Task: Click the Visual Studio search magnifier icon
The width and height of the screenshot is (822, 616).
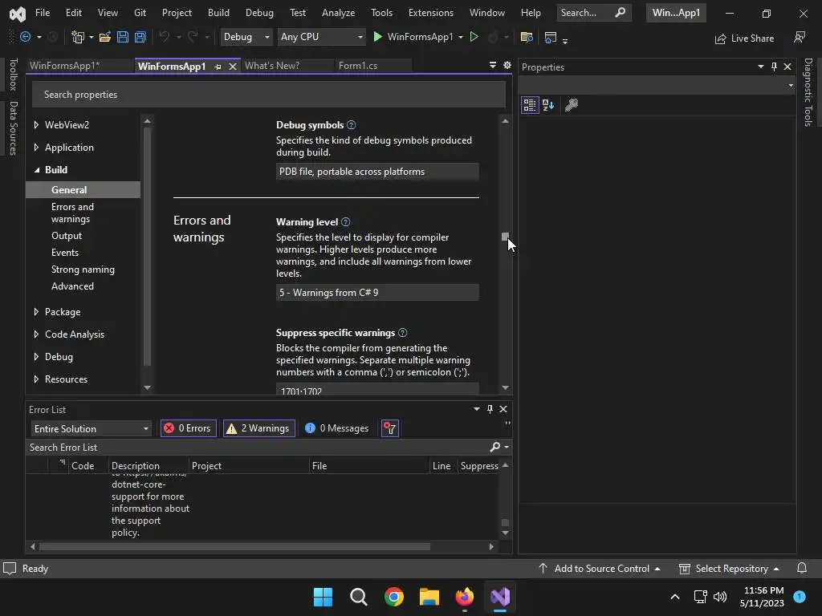Action: pos(621,12)
